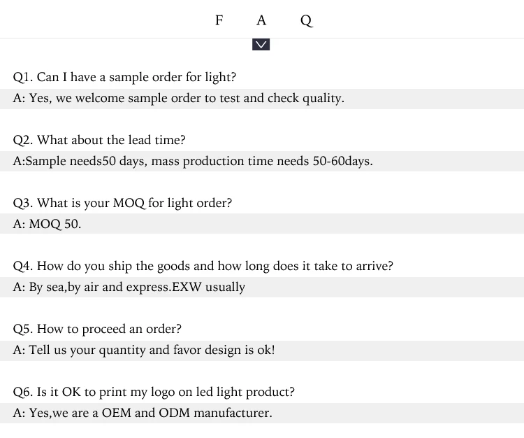Image resolution: width=524 pixels, height=438 pixels.
Task: Expand question Q6 about printing logo
Action: (154, 392)
